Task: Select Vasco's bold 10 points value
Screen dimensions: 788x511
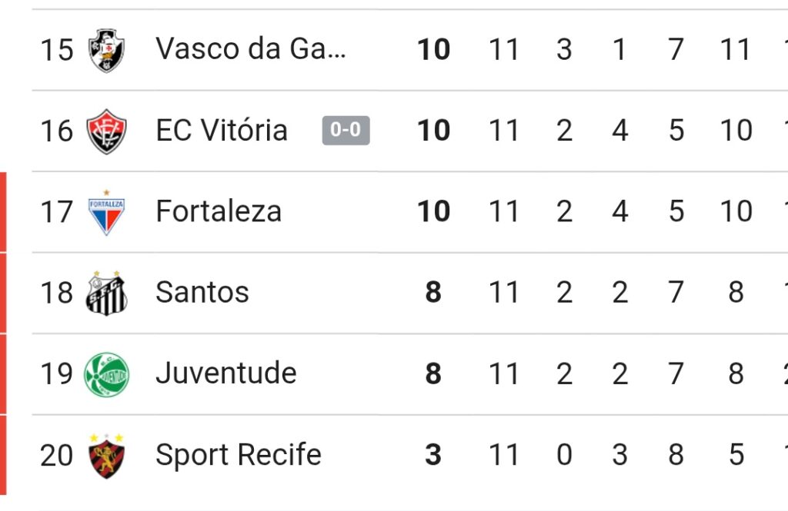Action: click(433, 49)
